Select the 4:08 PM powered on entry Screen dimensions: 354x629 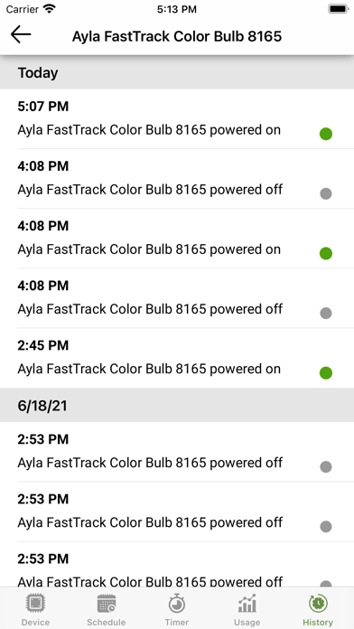click(x=177, y=239)
